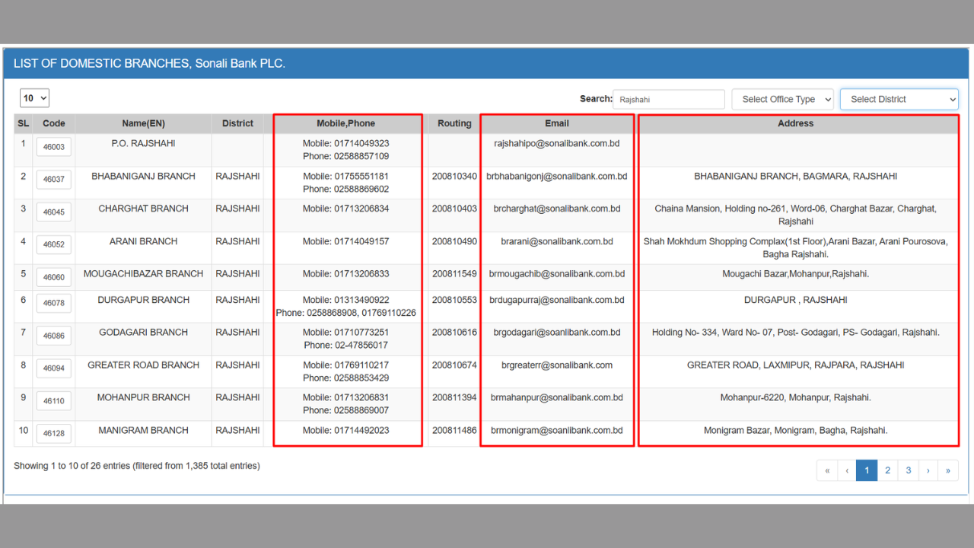Jump to first page with double-left arrow

[826, 470]
